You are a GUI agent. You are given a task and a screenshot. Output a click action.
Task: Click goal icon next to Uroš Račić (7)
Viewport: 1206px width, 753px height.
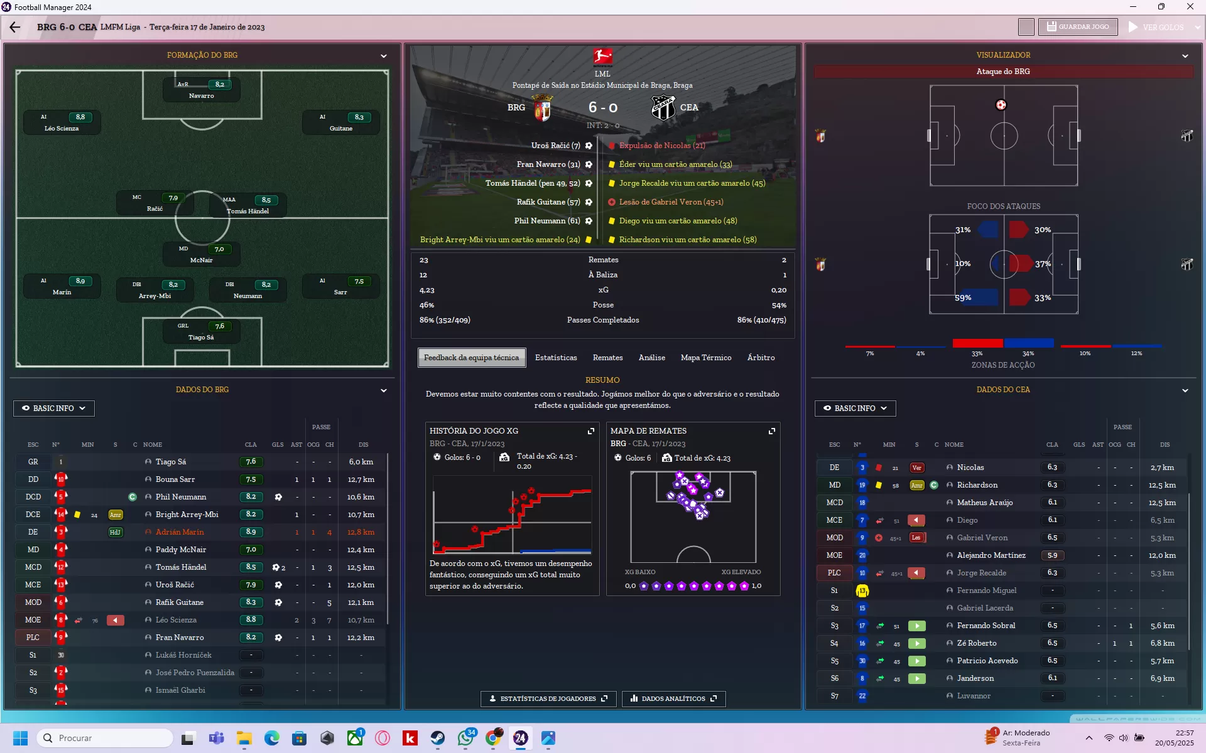(x=589, y=146)
